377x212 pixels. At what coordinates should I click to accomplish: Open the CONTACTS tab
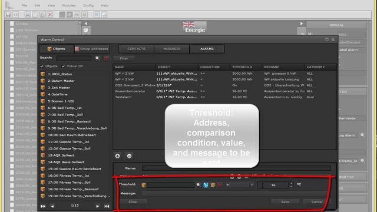136,49
